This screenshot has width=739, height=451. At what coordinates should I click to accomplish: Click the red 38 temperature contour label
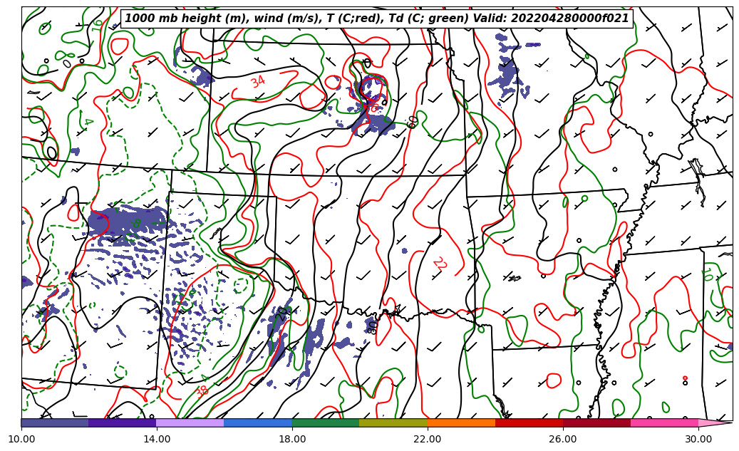click(x=202, y=391)
